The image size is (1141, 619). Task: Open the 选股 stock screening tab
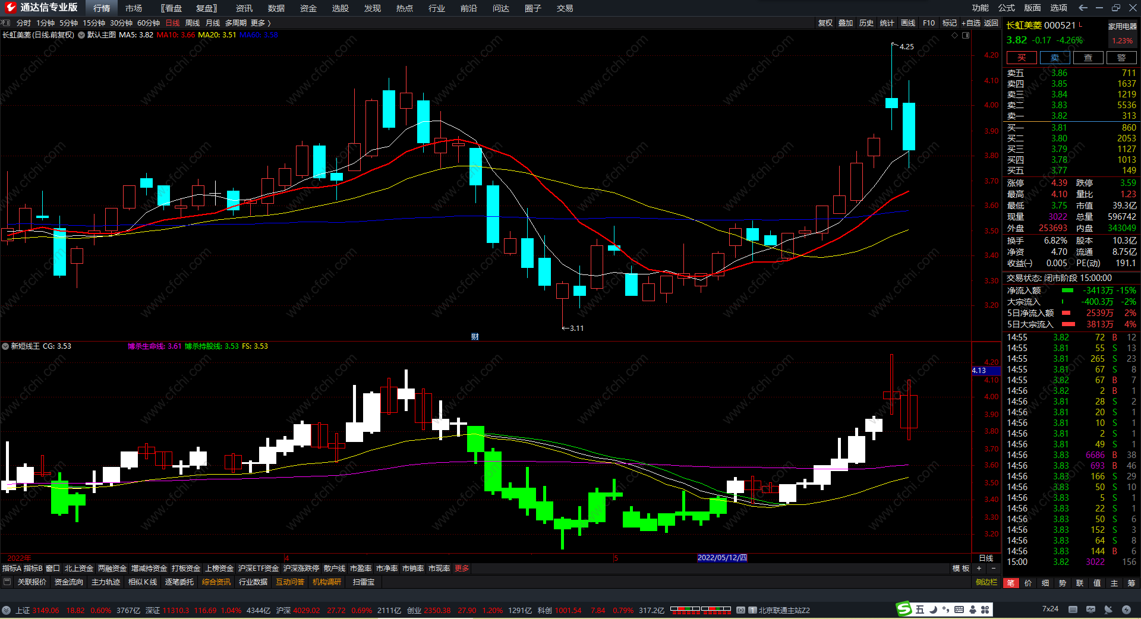pyautogui.click(x=341, y=8)
